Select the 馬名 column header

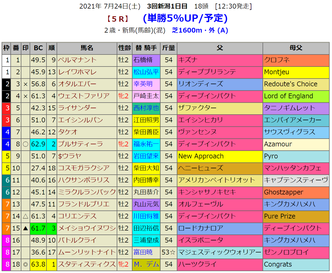click(87, 48)
